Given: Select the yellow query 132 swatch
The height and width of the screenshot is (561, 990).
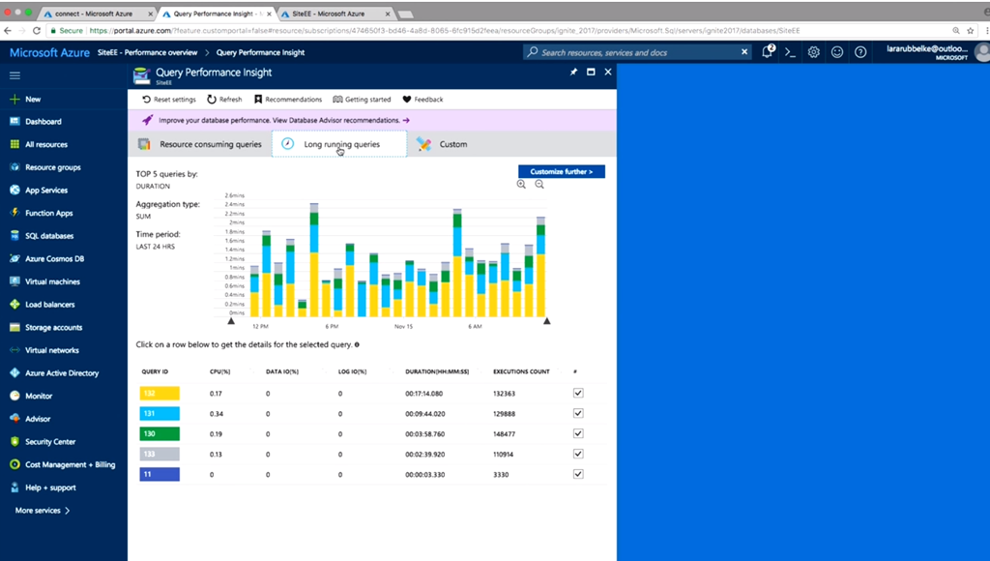Looking at the screenshot, I should [160, 394].
